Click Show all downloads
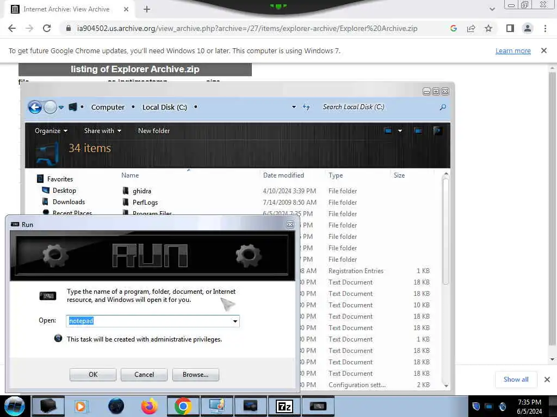The image size is (557, 417). (516, 380)
